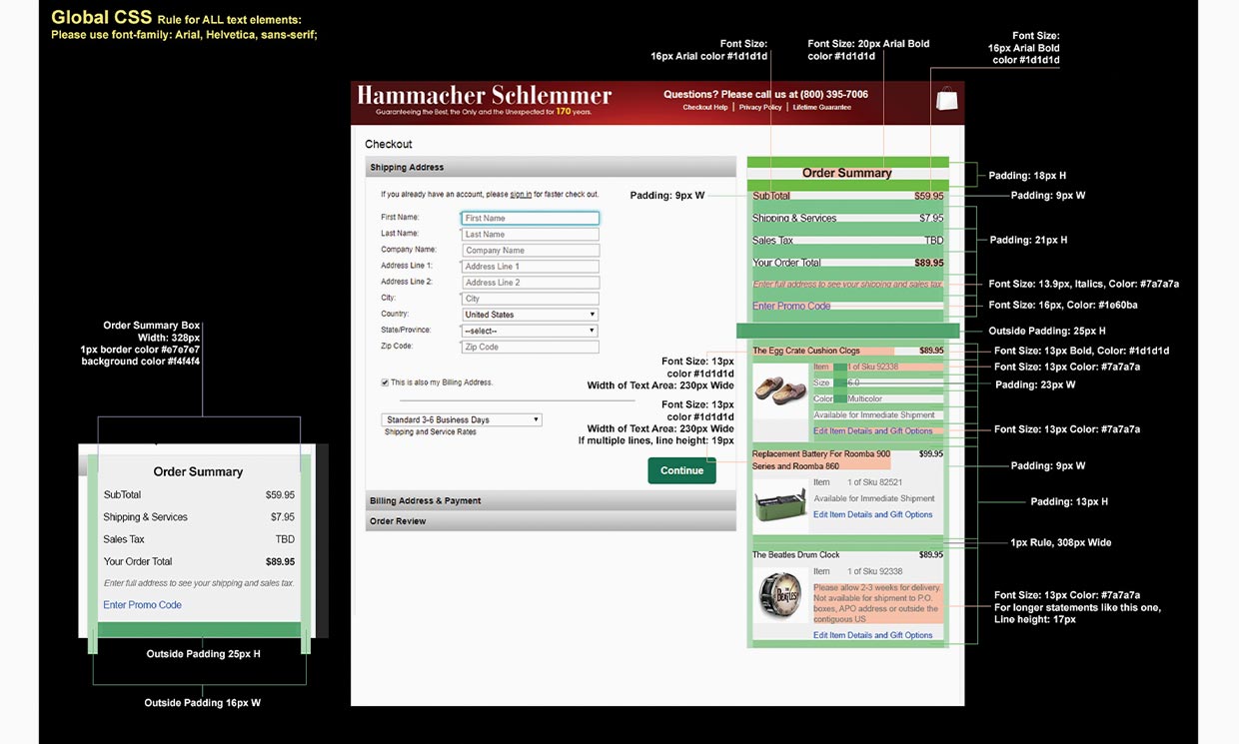Expand the Billing Address & Payment section

click(x=551, y=500)
